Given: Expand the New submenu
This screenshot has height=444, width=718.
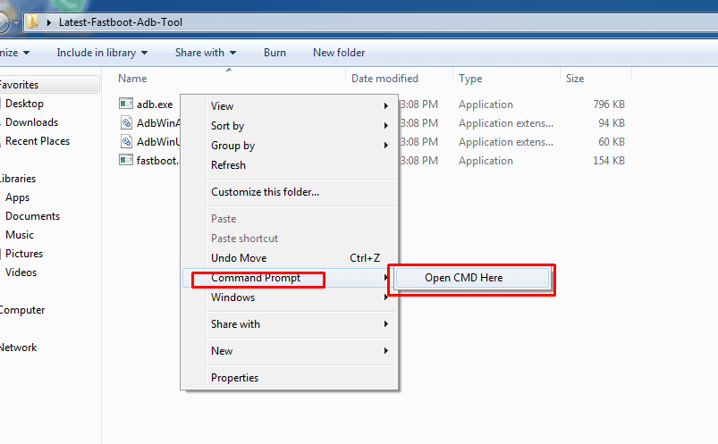Looking at the screenshot, I should 222,351.
